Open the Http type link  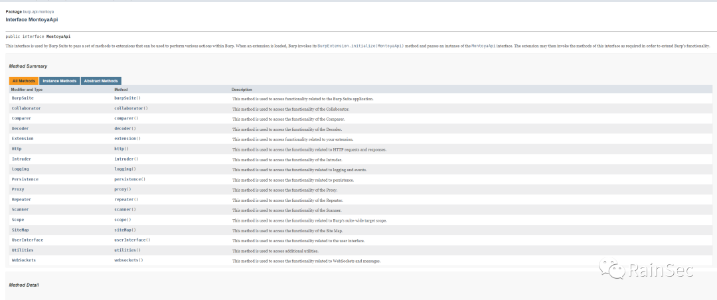[x=17, y=149]
